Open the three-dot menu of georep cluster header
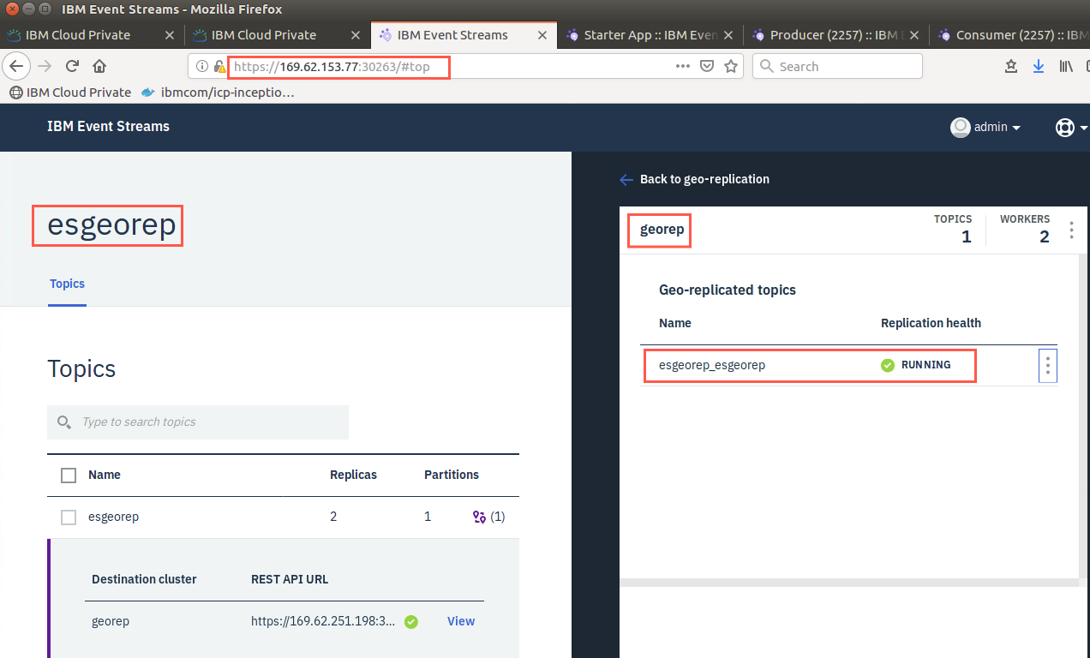Screen dimensions: 1090x658 point(1071,230)
